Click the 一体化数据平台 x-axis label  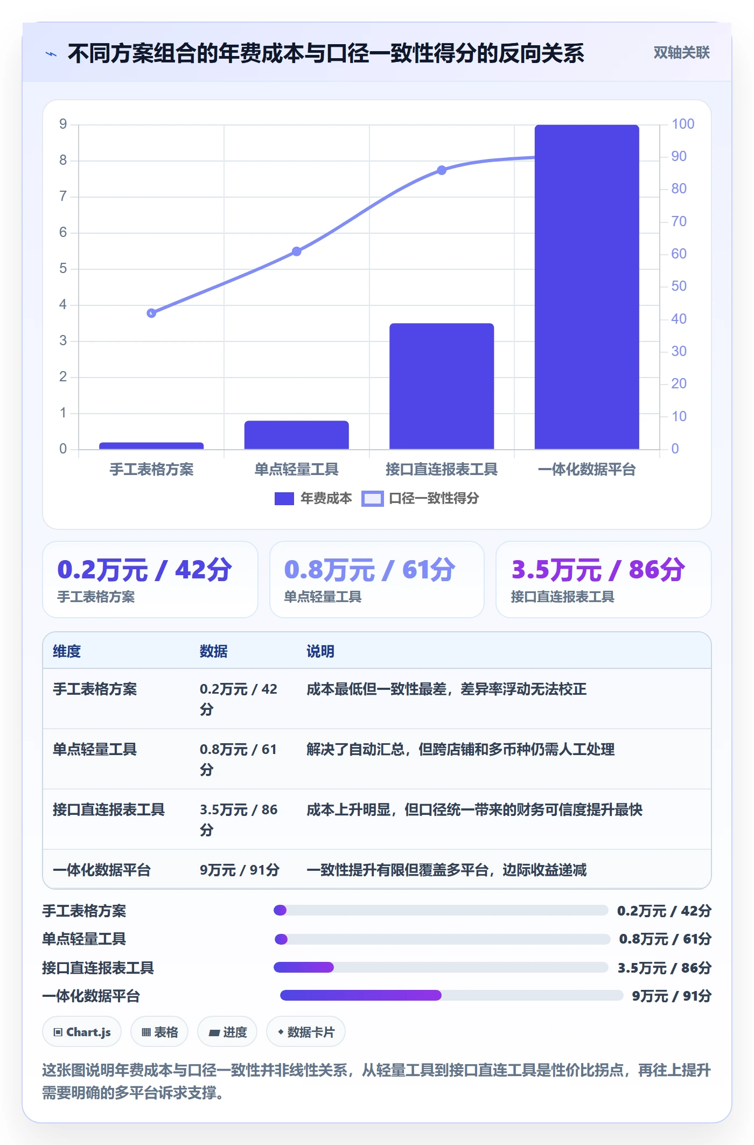pos(587,470)
